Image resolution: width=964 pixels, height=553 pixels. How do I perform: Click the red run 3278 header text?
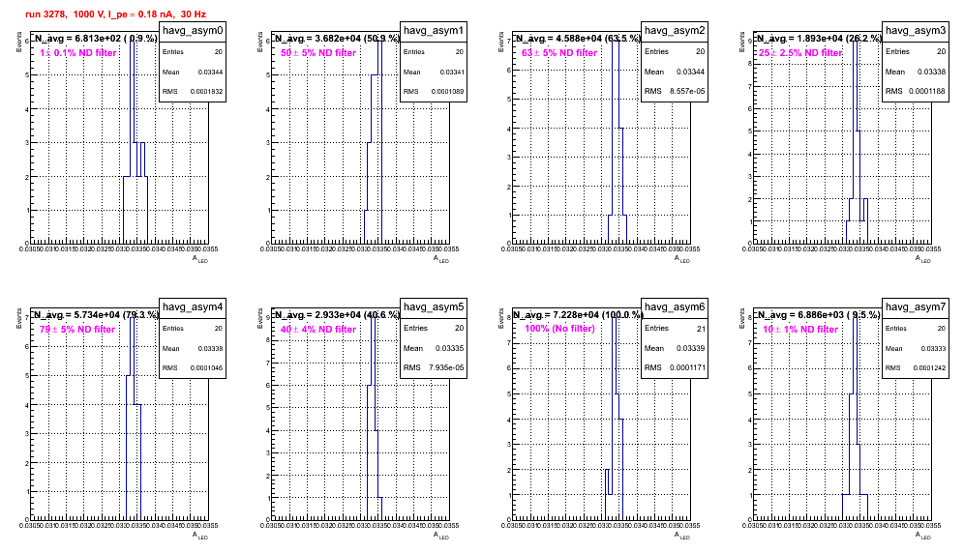pos(115,15)
